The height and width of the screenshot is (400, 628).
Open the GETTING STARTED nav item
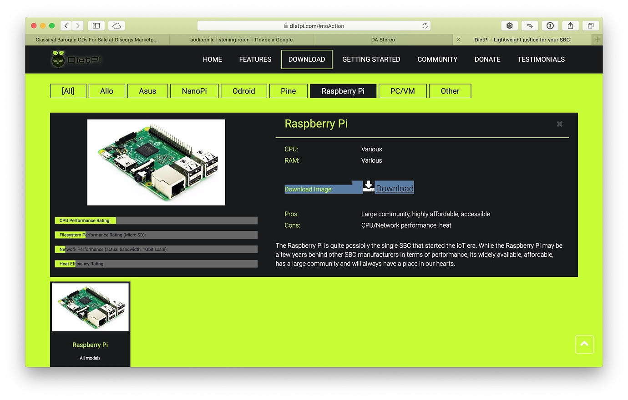[x=371, y=60]
